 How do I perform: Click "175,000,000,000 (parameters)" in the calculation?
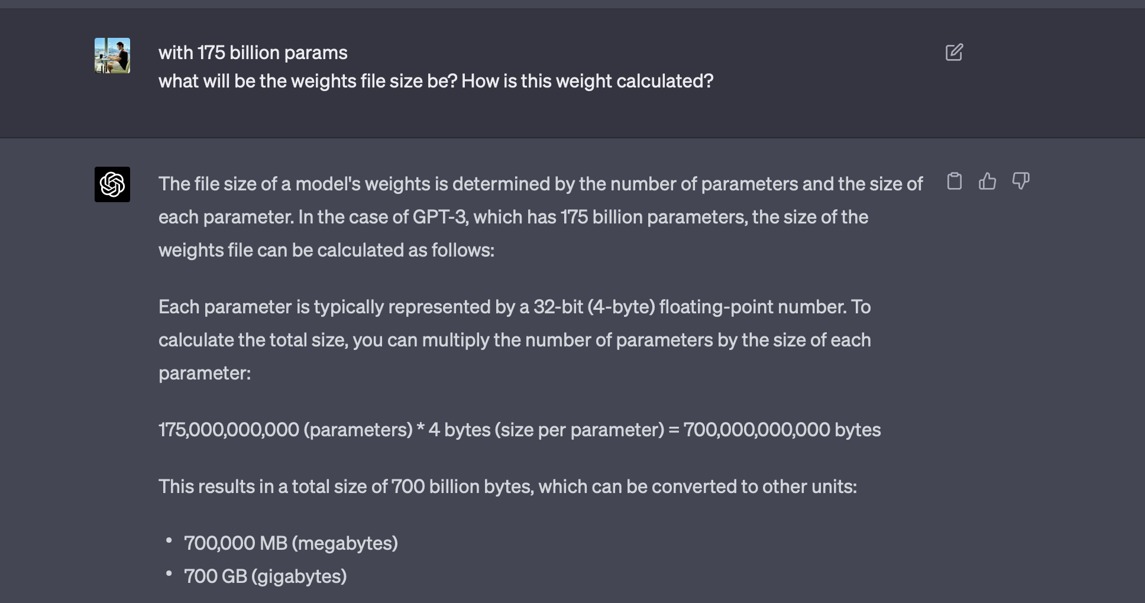click(285, 430)
